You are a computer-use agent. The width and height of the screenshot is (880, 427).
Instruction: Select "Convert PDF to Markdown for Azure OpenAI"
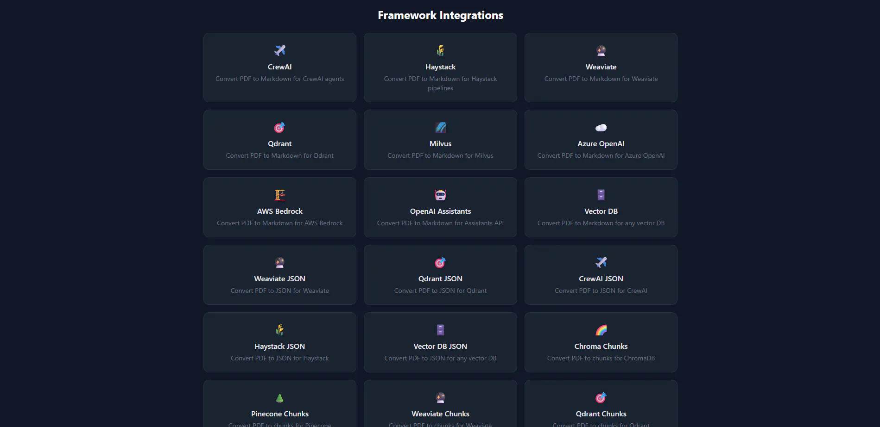click(601, 156)
